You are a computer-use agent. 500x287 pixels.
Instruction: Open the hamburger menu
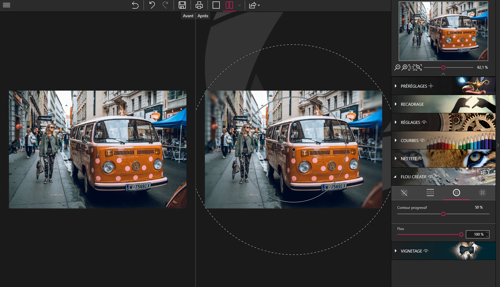(x=6, y=5)
